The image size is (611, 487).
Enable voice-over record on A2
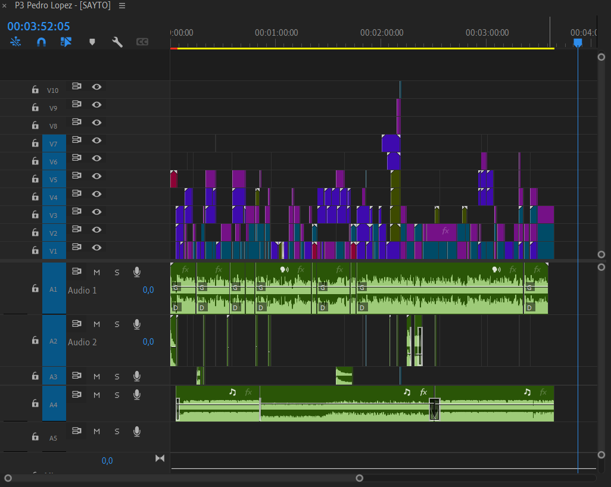coord(137,324)
